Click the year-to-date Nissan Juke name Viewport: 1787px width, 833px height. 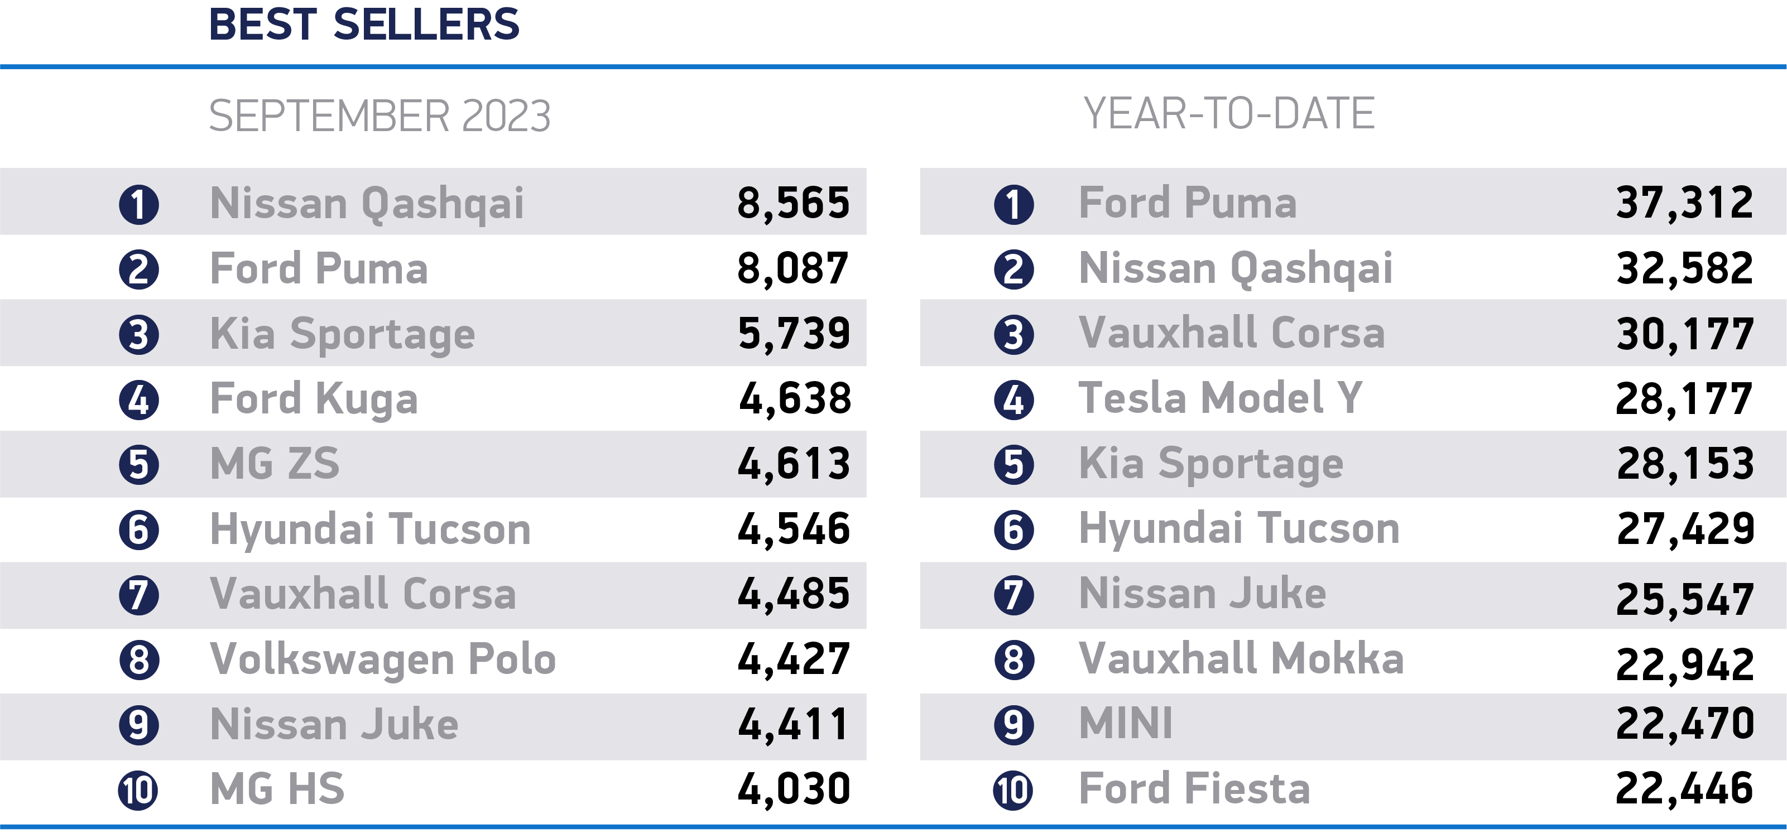click(x=1202, y=594)
